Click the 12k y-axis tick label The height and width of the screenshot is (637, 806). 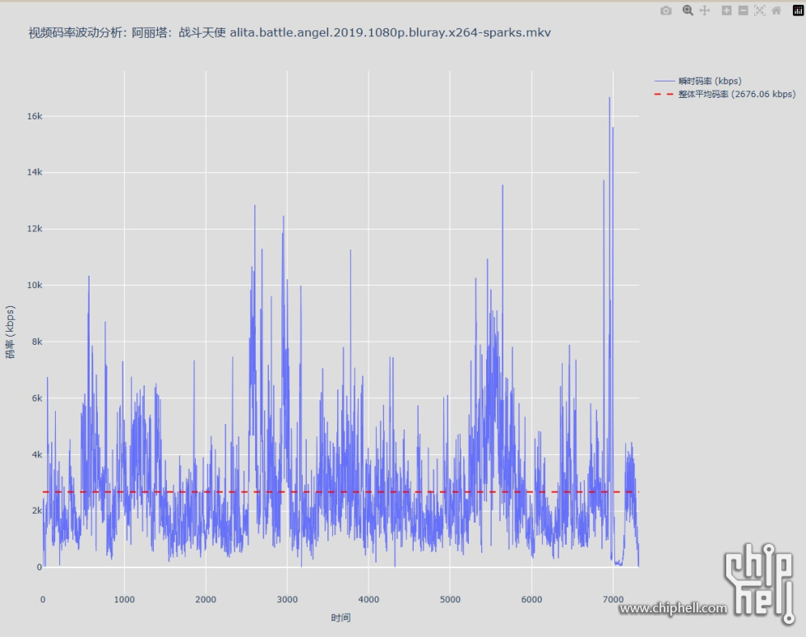(x=35, y=229)
